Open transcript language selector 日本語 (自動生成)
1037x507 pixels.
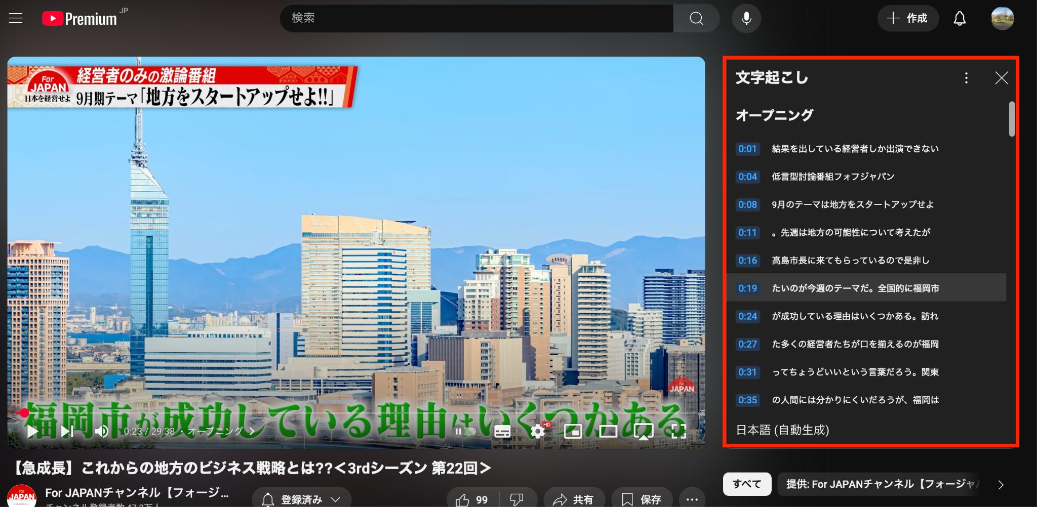pos(782,430)
